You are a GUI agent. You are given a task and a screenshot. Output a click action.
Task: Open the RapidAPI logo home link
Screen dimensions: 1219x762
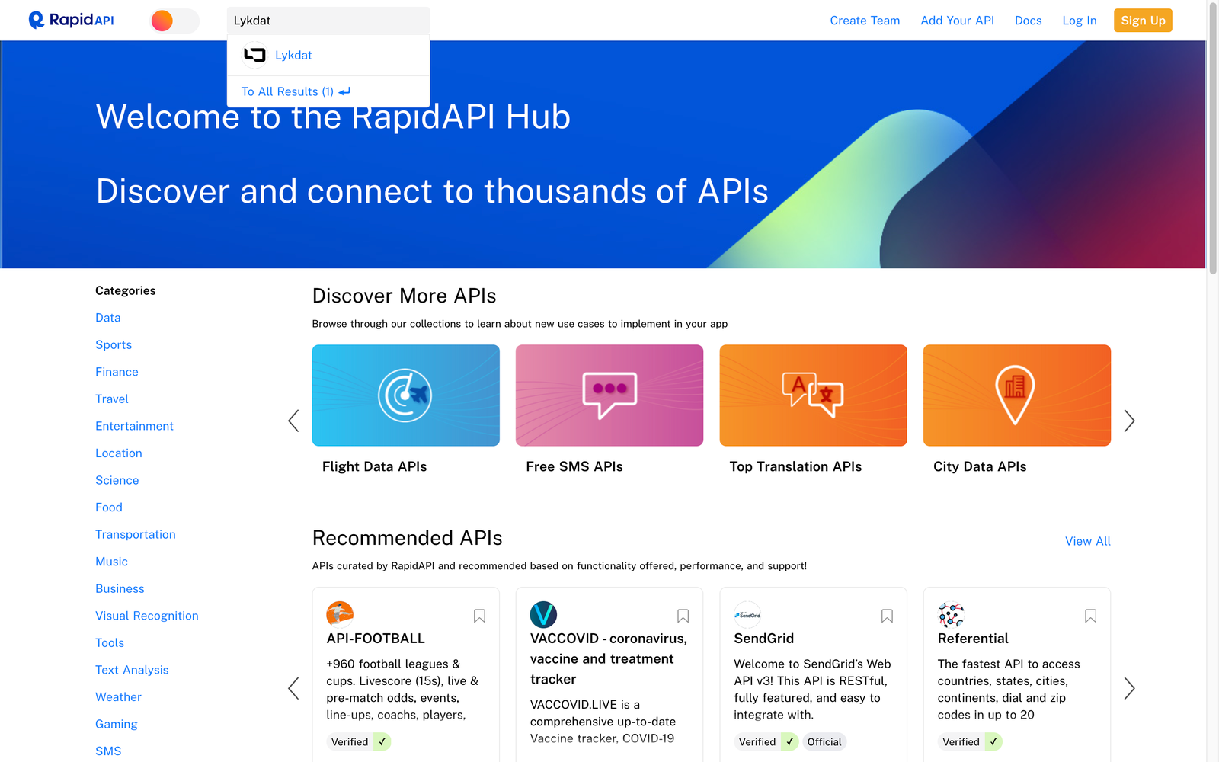(x=71, y=20)
